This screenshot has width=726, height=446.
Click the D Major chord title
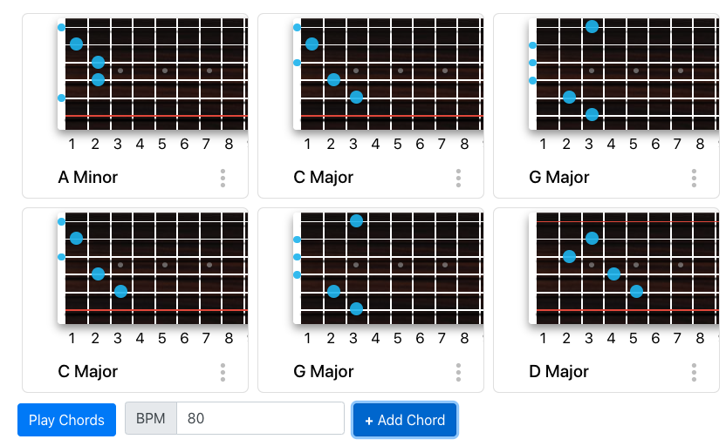click(x=558, y=371)
